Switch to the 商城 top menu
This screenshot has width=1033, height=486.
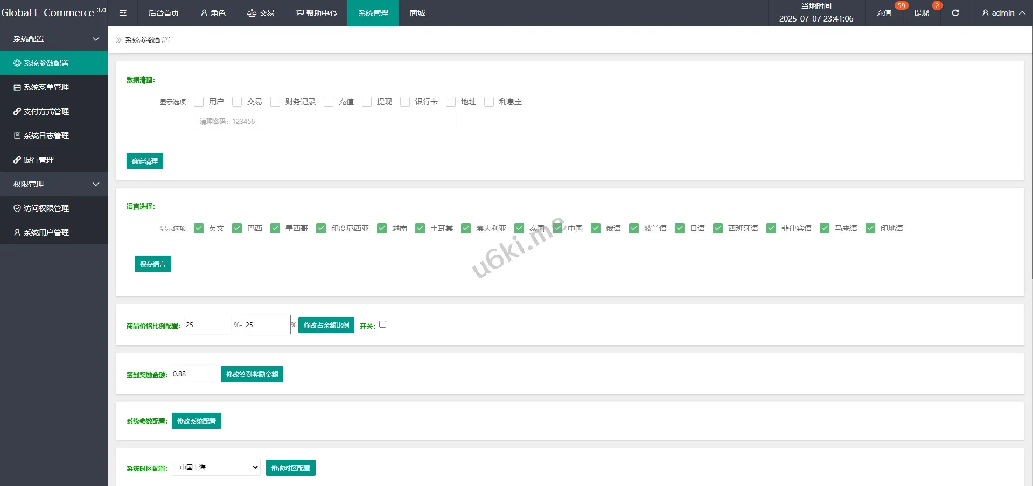pos(417,13)
